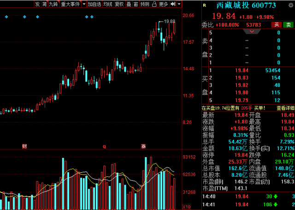Click 加自选 to add to watchlist
This screenshot has width=295, height=210.
[x=94, y=4]
